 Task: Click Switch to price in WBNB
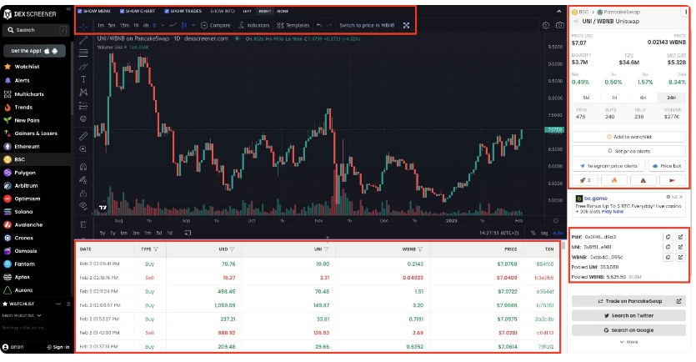[367, 25]
